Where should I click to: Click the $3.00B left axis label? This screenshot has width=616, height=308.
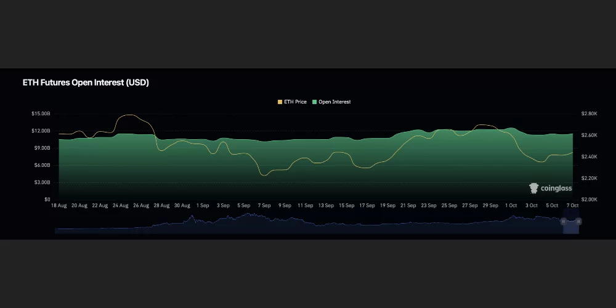pos(42,183)
